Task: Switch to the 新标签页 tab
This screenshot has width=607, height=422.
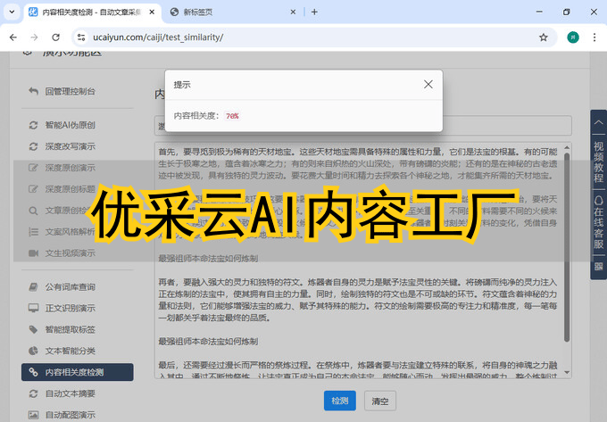Action: (x=226, y=12)
